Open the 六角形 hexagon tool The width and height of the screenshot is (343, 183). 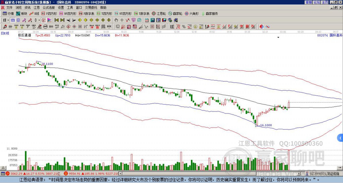[x=192, y=13]
